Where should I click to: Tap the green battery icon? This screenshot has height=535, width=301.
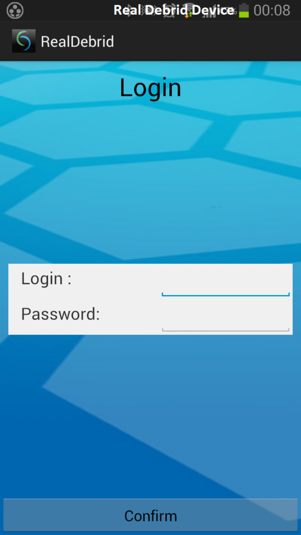[244, 10]
